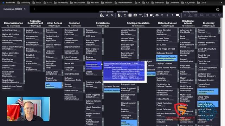The height and width of the screenshot is (126, 225).
Task: Select the Reconnaissance tactic header
Action: point(13,23)
